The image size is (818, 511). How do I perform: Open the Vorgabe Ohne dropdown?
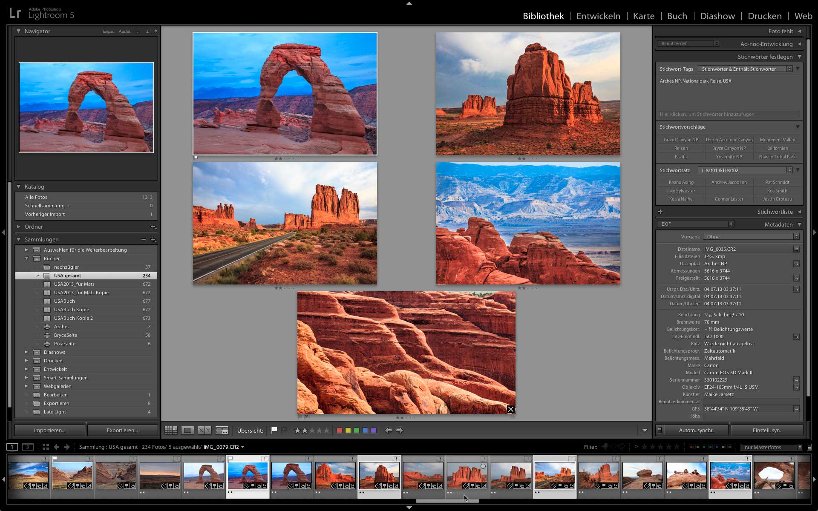[x=751, y=237]
